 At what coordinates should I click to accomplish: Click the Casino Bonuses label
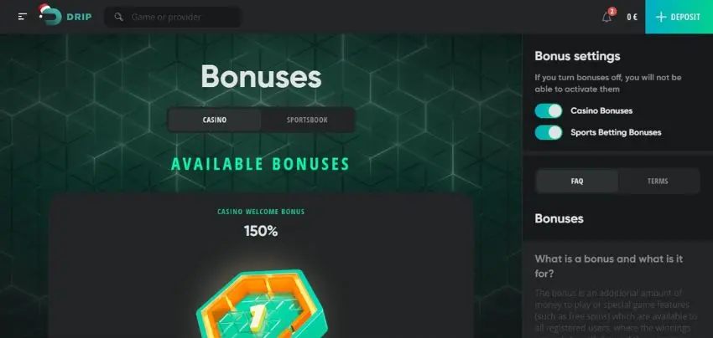tap(601, 110)
